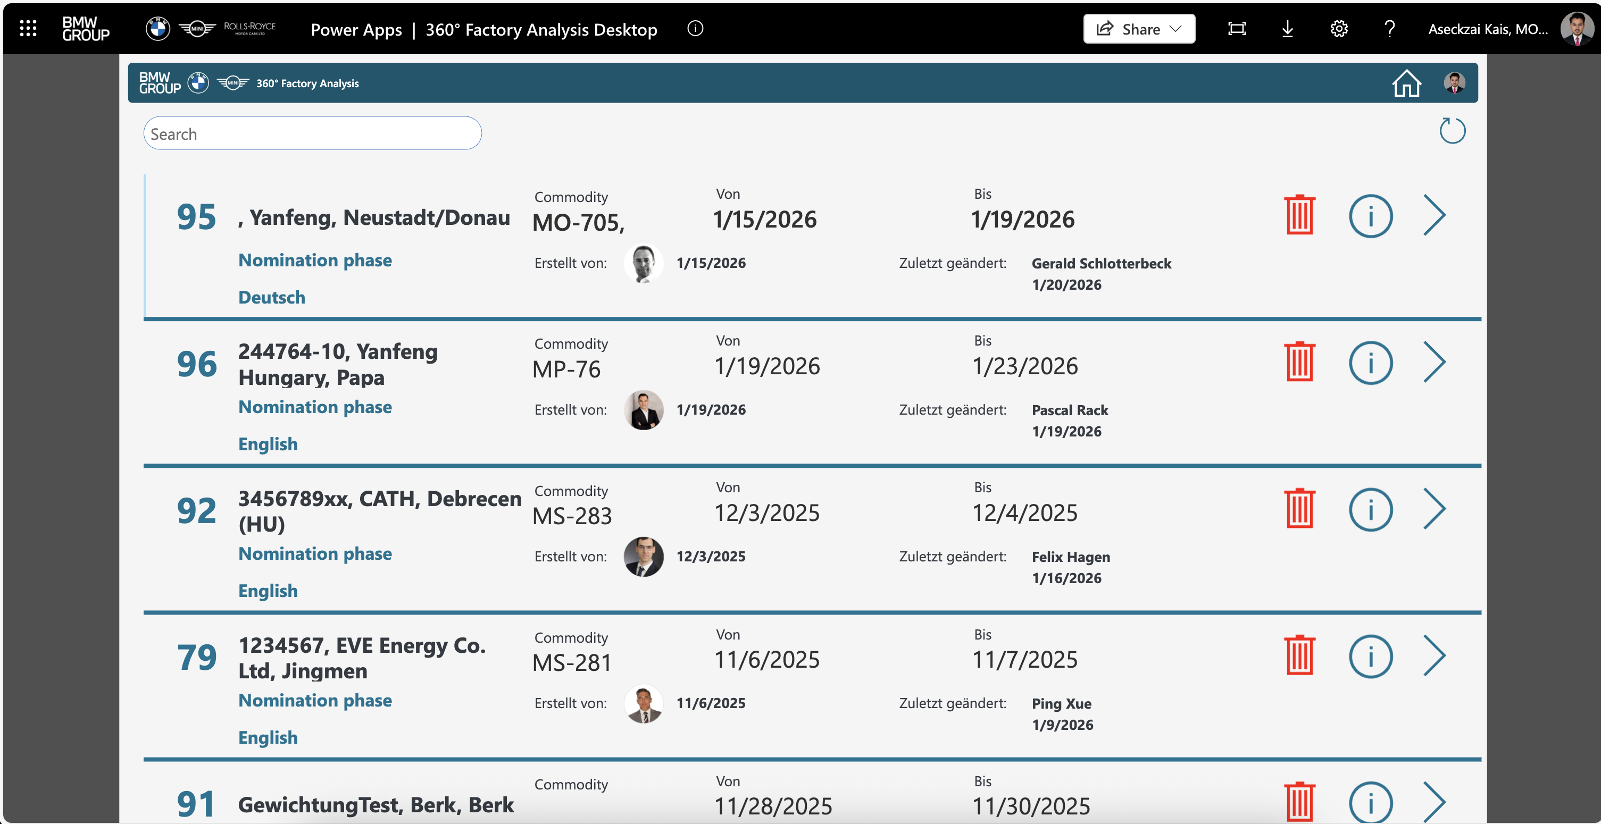Toggle fit-to-screen icon in top bar
This screenshot has height=824, width=1601.
click(1237, 29)
